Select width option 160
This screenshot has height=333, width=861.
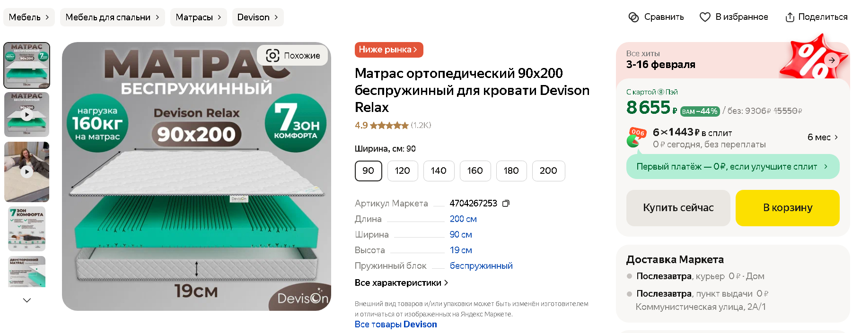(x=475, y=171)
